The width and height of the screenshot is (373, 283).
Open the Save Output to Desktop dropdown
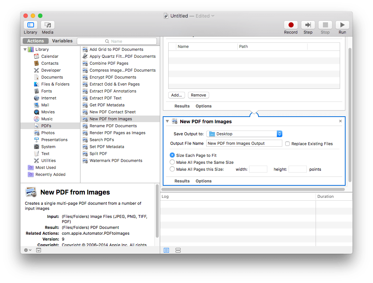pos(244,134)
